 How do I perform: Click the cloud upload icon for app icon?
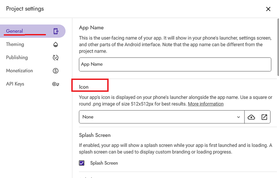click(252, 117)
